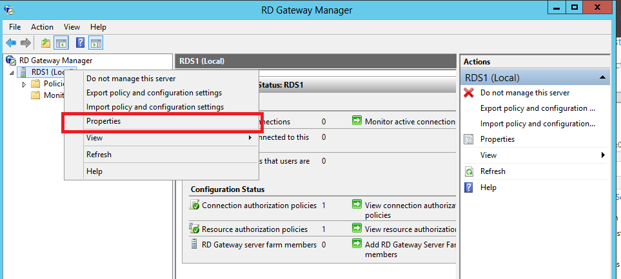621x279 pixels.
Task: Click the Back arrow toolbar icon
Action: click(x=11, y=43)
